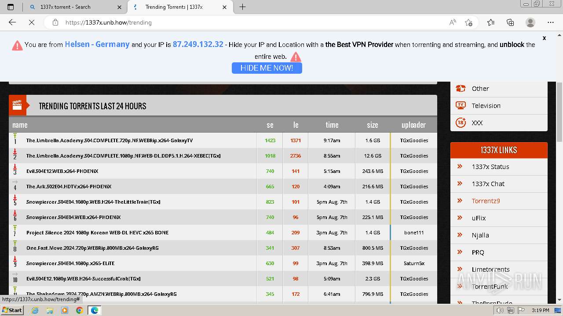Open the browser profile avatar
The width and height of the screenshot is (563, 316).
(x=530, y=22)
